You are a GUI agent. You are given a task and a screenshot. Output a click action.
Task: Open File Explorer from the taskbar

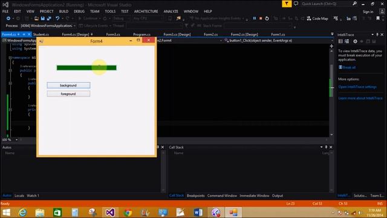[x=40, y=213]
